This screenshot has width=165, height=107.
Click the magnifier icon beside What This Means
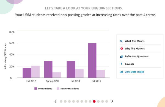pos(121,41)
